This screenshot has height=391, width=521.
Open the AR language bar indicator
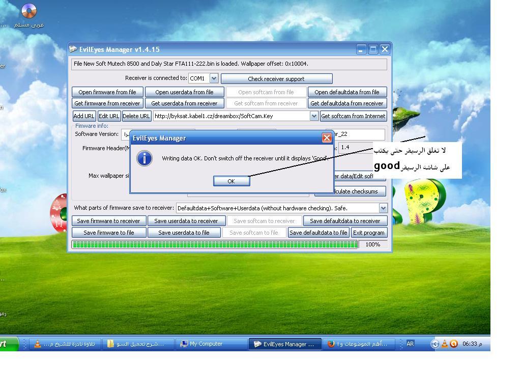tap(411, 344)
